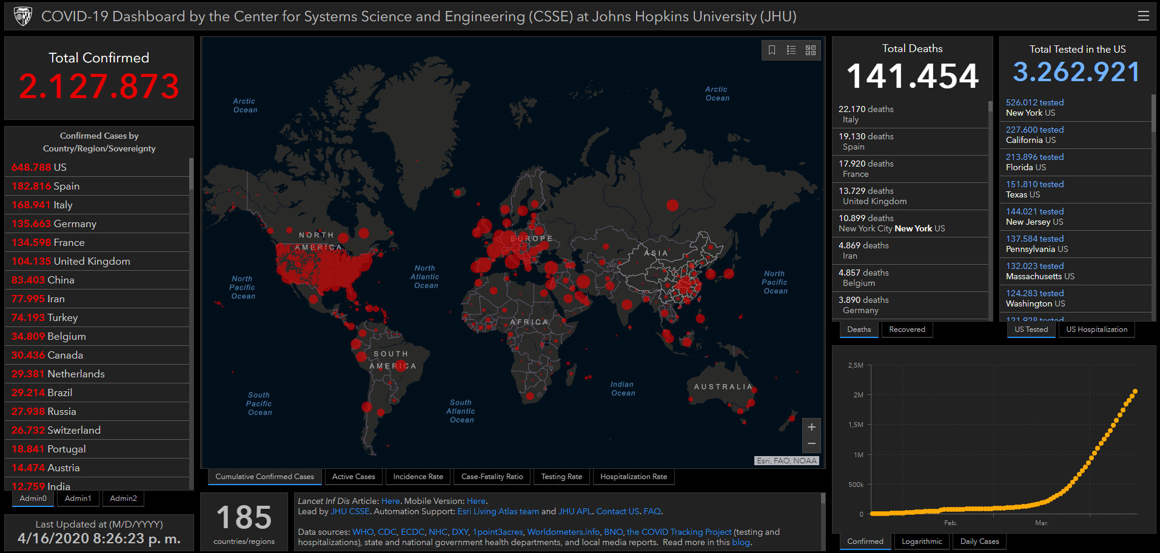This screenshot has width=1160, height=553.
Task: Click the JHU shield logo
Action: click(x=22, y=16)
